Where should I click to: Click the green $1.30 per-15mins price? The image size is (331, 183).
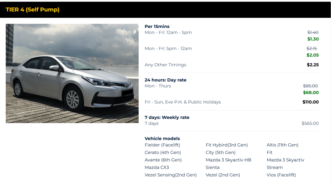click(313, 39)
